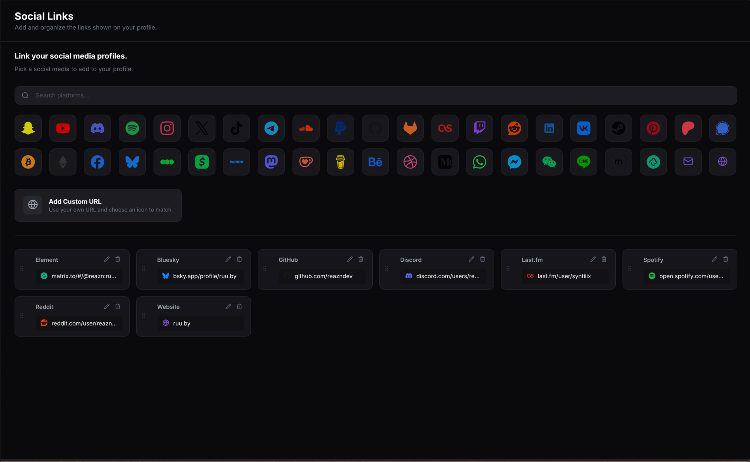
Task: Select the Steam platform icon
Action: [x=618, y=128]
